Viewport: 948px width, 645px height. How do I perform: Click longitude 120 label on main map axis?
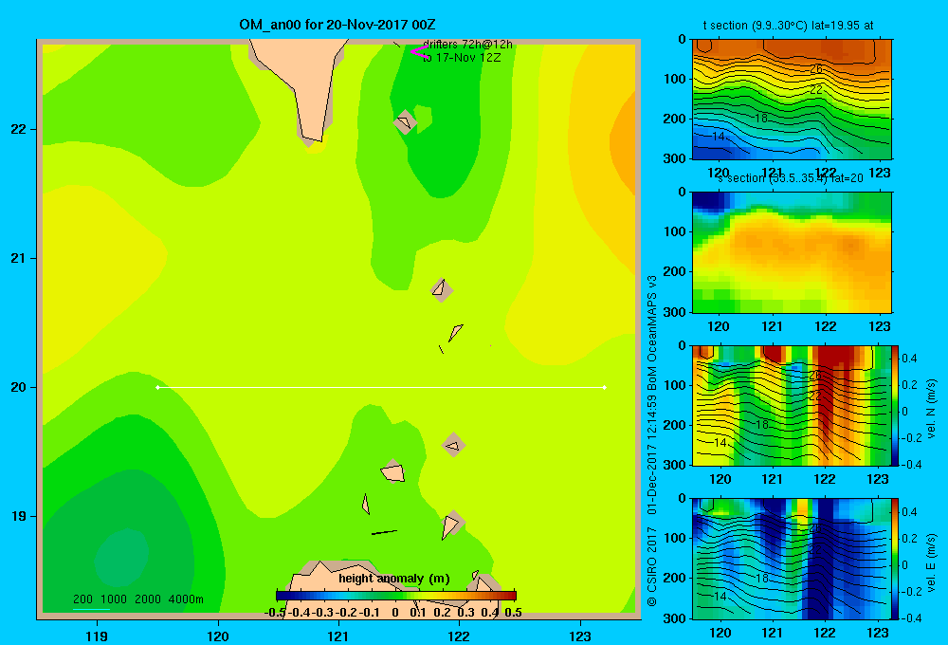tap(218, 636)
